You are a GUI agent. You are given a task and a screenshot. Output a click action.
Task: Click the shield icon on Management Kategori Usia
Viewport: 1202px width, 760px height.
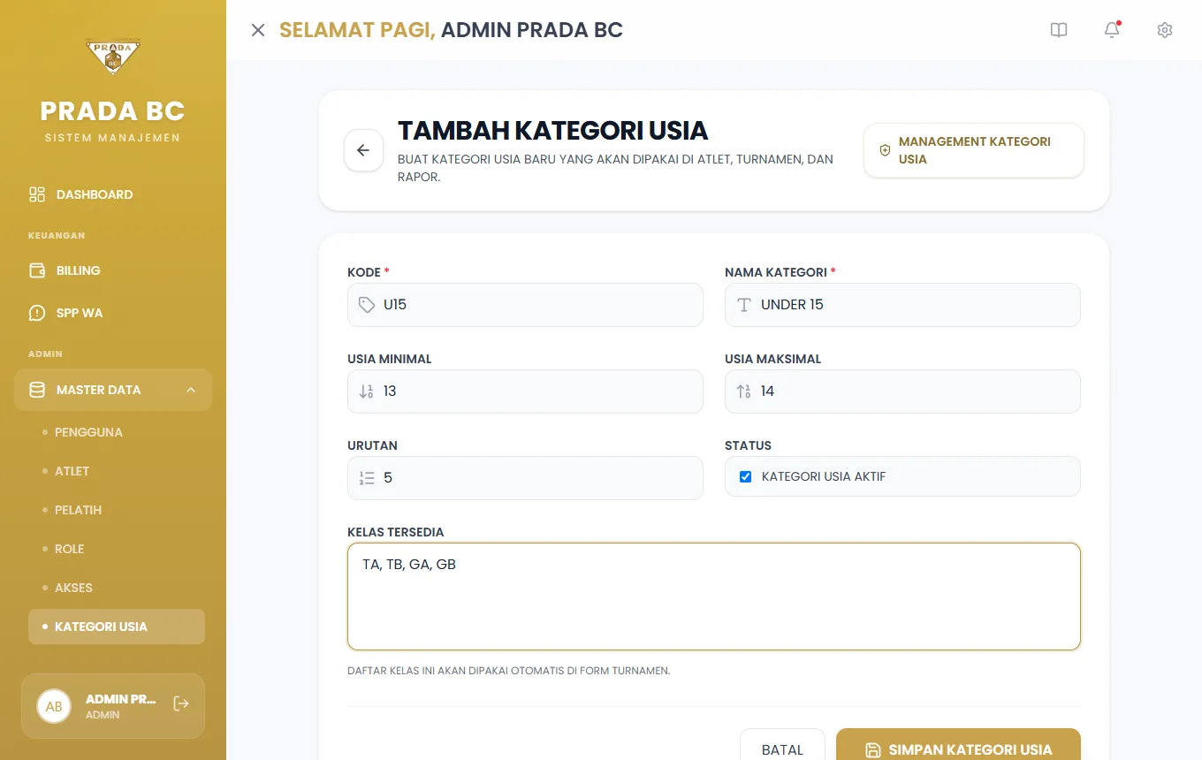(885, 150)
